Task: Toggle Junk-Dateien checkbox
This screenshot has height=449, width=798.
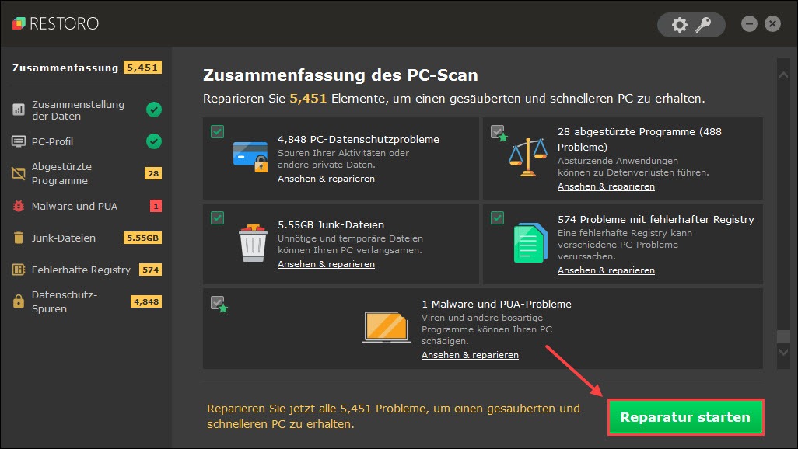Action: 217,218
